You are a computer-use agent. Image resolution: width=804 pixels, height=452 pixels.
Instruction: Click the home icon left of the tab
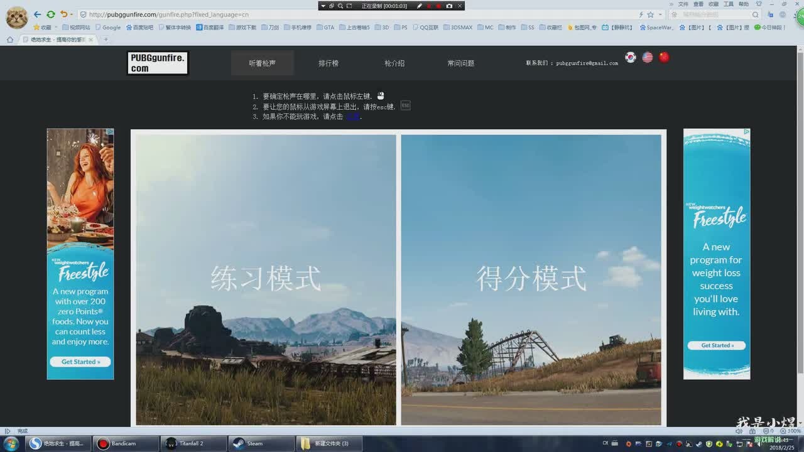tap(10, 40)
